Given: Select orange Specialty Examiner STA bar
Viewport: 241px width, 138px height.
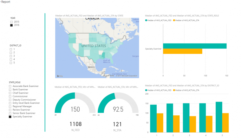Looking at the screenshot, I should coord(183,51).
